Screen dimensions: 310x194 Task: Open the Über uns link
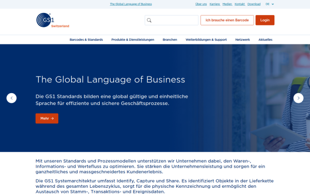click(x=201, y=4)
